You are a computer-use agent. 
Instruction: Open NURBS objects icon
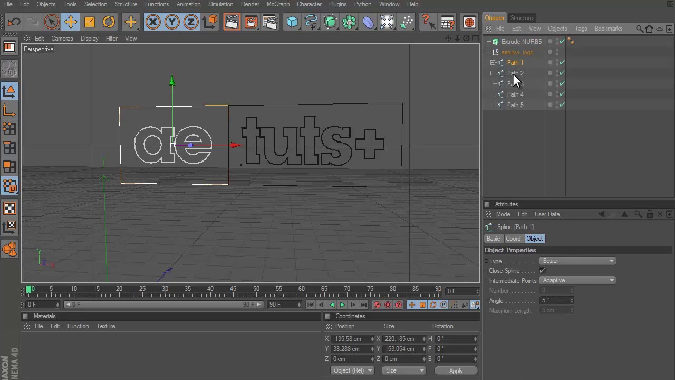point(330,22)
